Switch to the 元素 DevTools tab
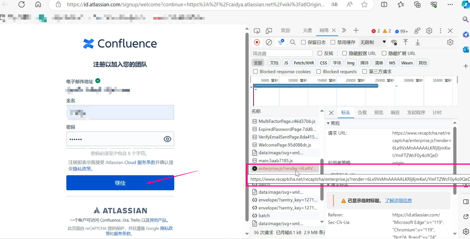The image size is (470, 239). pyautogui.click(x=307, y=31)
